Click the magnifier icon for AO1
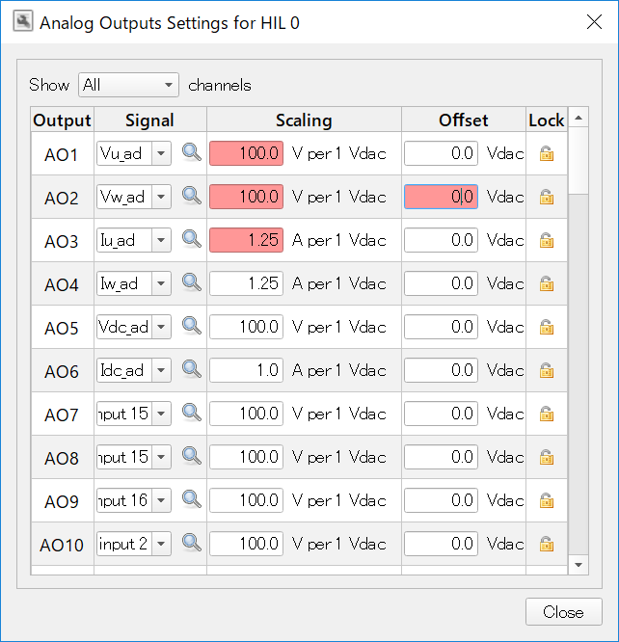 192,152
